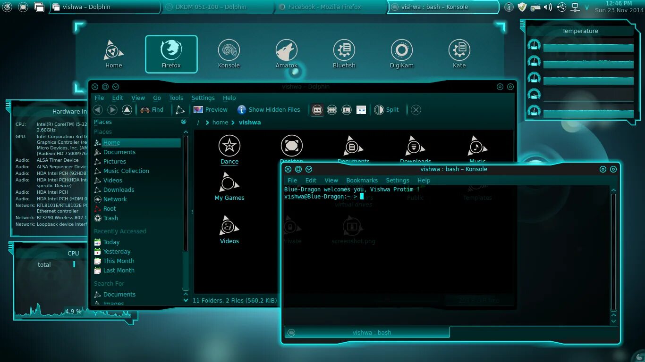Viewport: 645px width, 362px height.
Task: Switch to Facebook Firefox taskbar entry
Action: [330, 7]
